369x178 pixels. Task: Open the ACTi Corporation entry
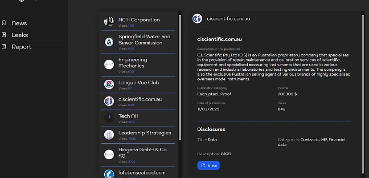[x=138, y=22]
